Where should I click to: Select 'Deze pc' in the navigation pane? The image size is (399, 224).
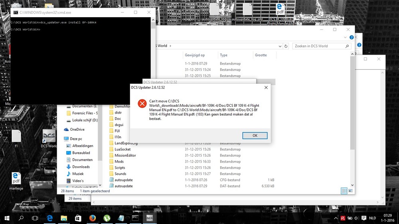point(73,139)
